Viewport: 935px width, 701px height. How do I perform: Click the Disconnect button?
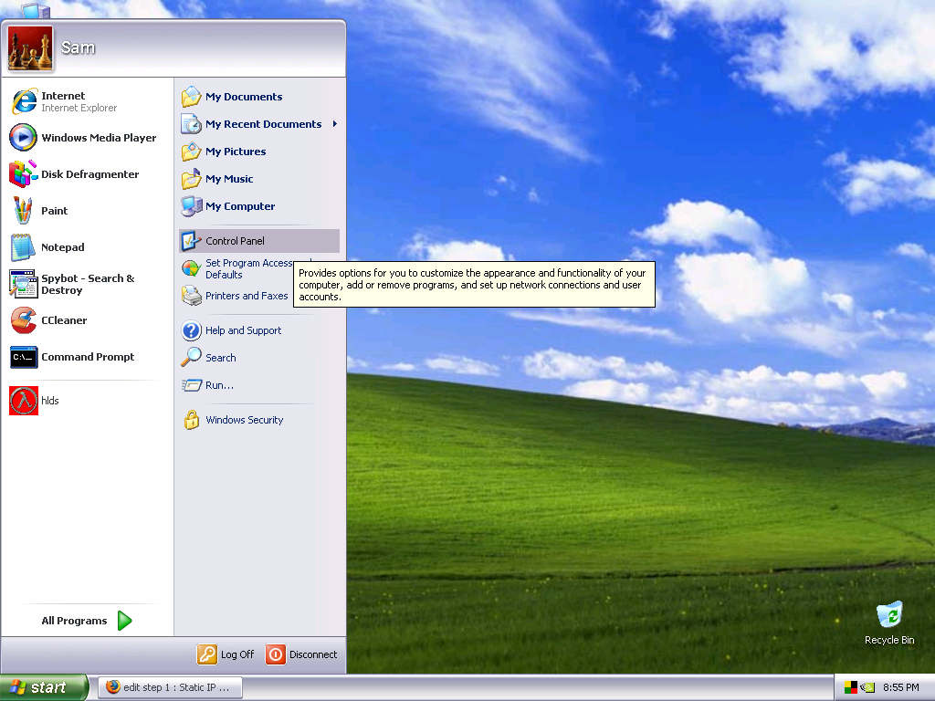(x=301, y=654)
